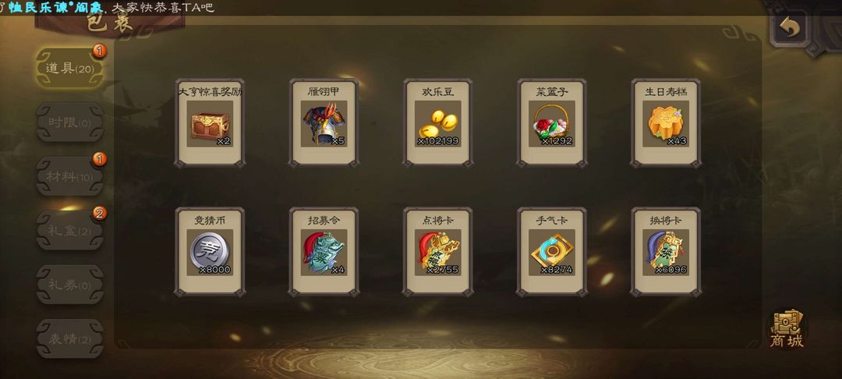Image resolution: width=842 pixels, height=379 pixels.
Task: Tap the 招募令 recruitment token item
Action: click(x=324, y=252)
